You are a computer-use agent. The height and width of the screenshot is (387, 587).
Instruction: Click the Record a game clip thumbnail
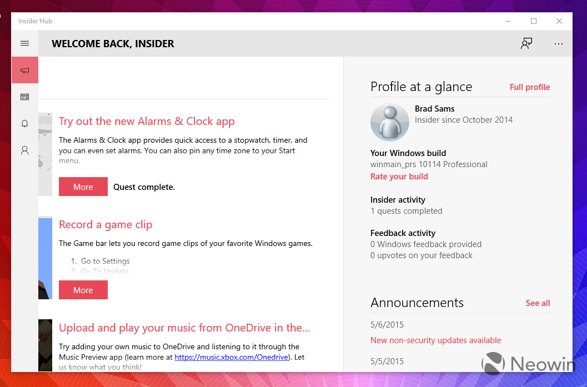coord(45,258)
